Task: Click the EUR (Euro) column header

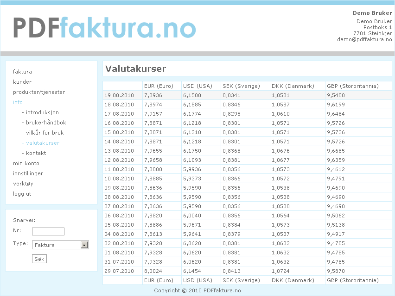Action: 159,86
